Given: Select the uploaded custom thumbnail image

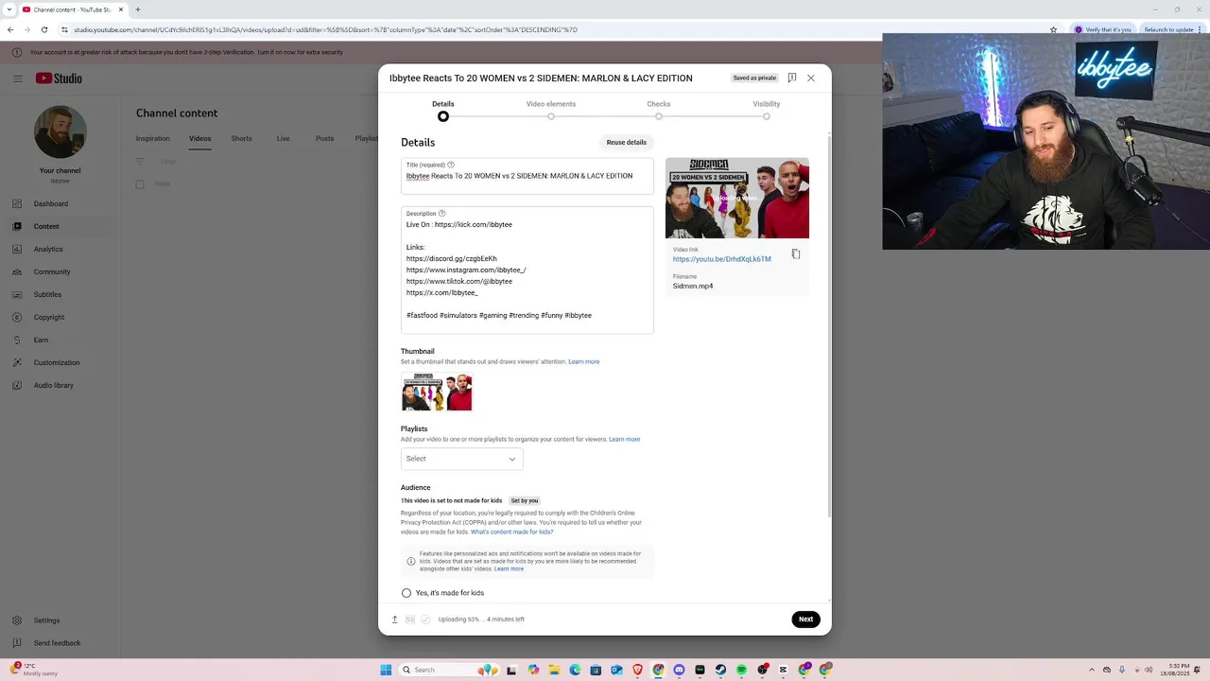Looking at the screenshot, I should 437,392.
